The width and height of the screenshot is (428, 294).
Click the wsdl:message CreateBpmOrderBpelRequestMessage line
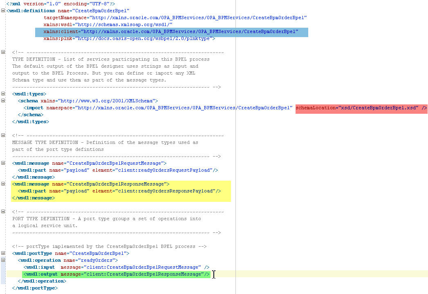click(89, 164)
